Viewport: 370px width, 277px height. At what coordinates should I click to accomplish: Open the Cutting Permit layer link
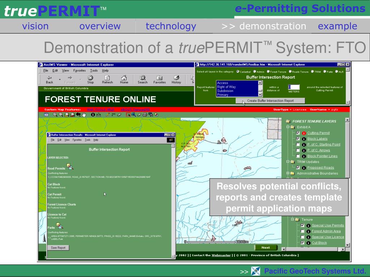pos(318,133)
